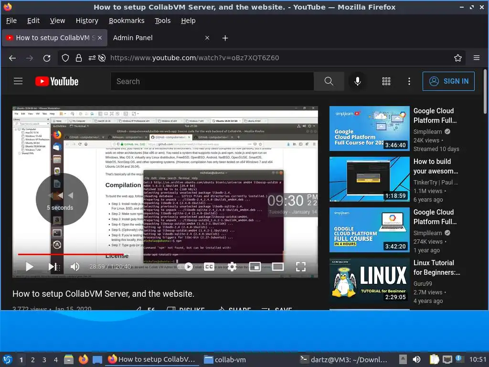
Task: Mute the video volume
Action: coord(75,267)
